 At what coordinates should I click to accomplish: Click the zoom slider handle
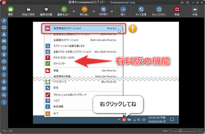click(x=180, y=131)
